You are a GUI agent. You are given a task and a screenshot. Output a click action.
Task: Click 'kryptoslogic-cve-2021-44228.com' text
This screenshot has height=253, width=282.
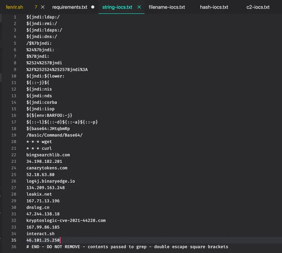point(66,220)
